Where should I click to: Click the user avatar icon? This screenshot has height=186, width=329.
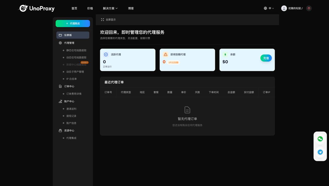(284, 8)
